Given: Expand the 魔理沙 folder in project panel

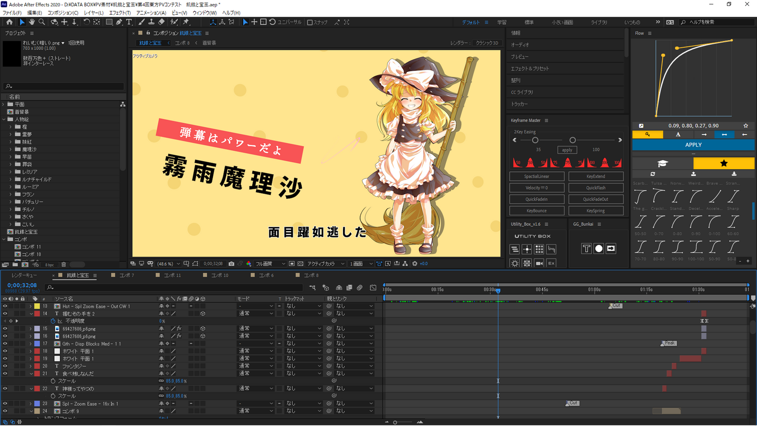Looking at the screenshot, I should click(x=11, y=149).
